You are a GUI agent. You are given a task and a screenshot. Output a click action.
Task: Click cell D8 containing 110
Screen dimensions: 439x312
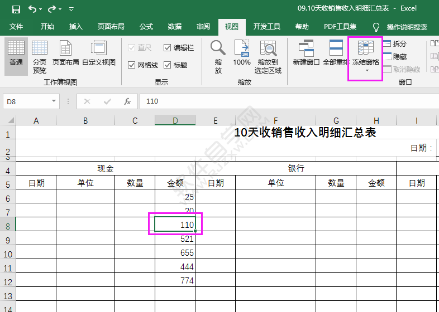click(175, 225)
